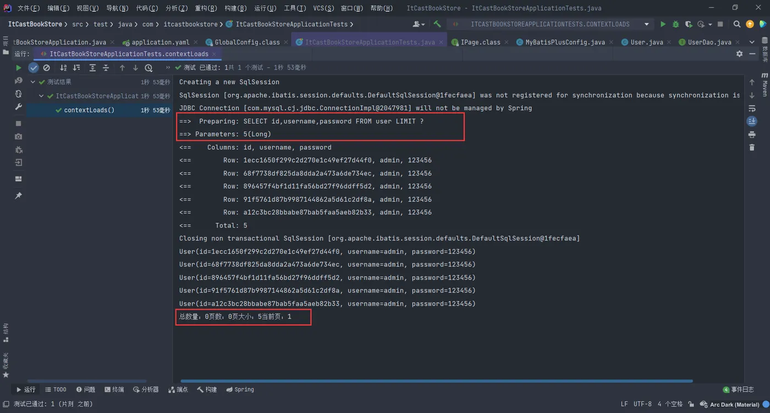The image size is (770, 413).
Task: Open test history clock icon
Action: [x=148, y=68]
